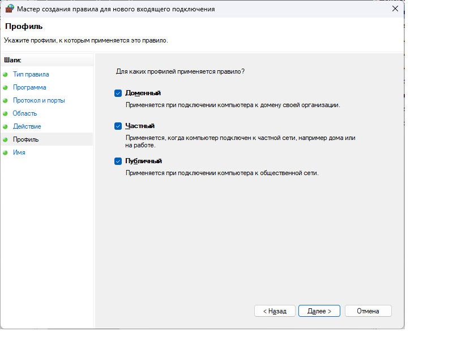
Task: Go back with the Назад button
Action: (x=275, y=311)
